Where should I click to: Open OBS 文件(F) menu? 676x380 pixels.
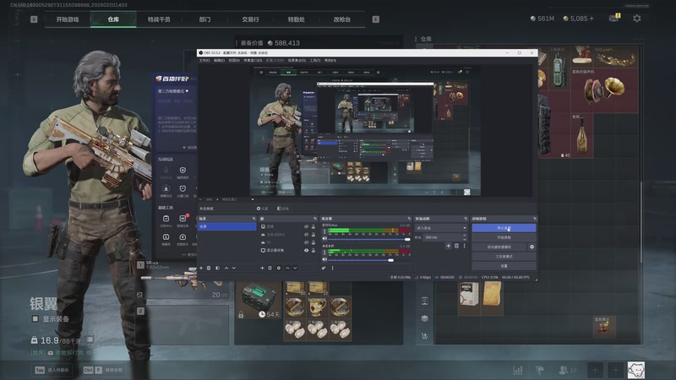point(204,60)
